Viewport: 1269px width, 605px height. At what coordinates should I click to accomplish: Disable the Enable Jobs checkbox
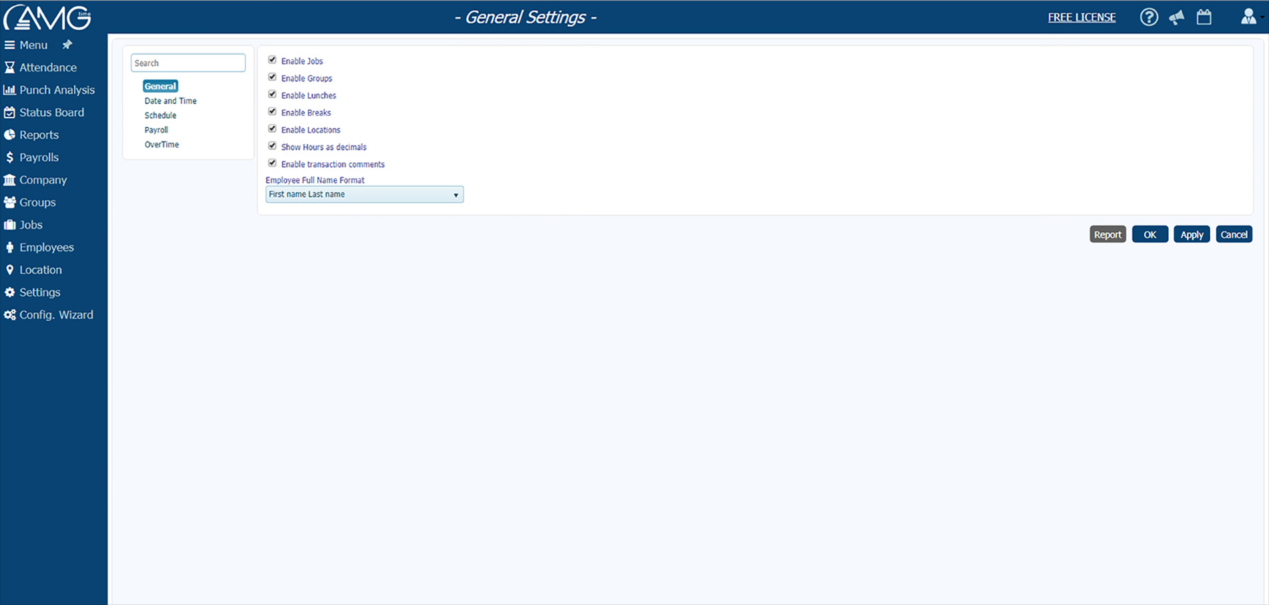pos(272,59)
